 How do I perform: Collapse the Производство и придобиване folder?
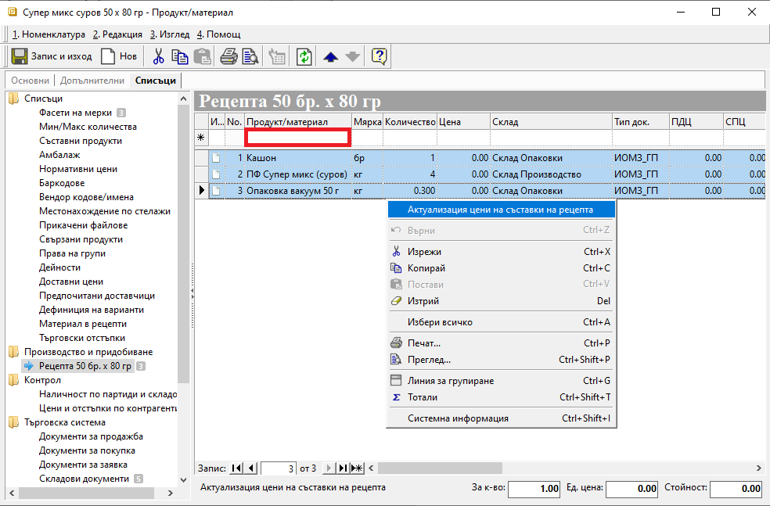tap(13, 352)
